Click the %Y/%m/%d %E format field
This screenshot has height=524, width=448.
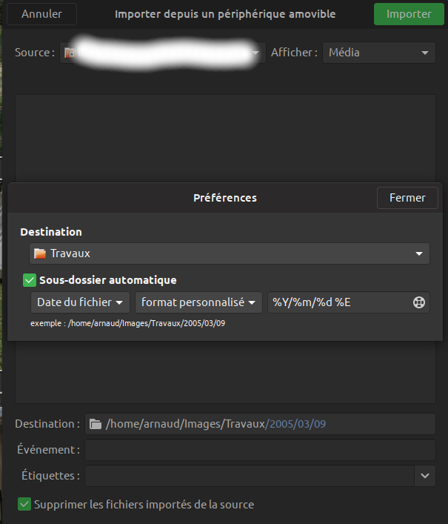341,302
